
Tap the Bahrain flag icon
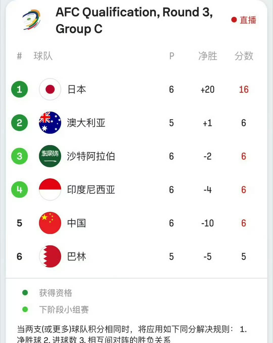click(50, 256)
